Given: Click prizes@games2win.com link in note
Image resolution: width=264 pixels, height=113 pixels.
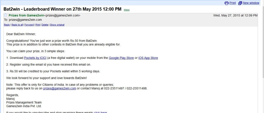Looking at the screenshot, I should point(60,88).
